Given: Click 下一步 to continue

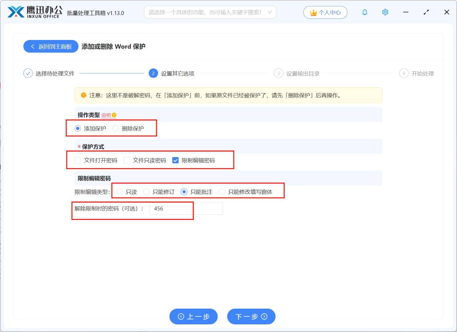Looking at the screenshot, I should pyautogui.click(x=251, y=316).
